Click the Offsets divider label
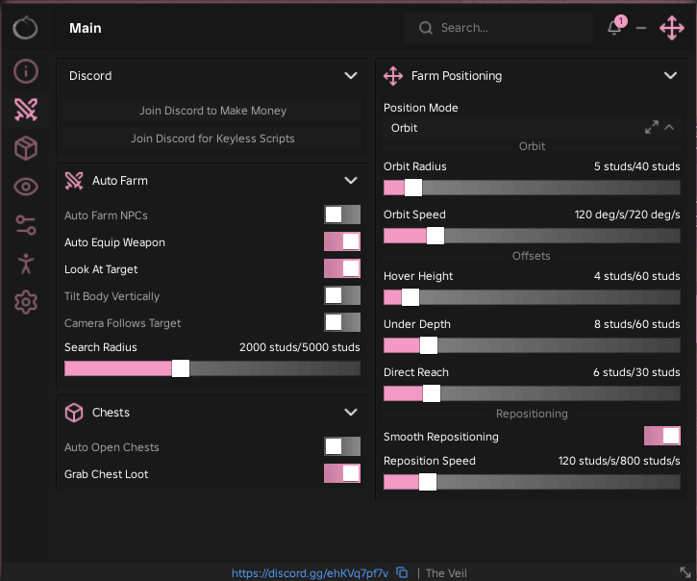697x581 pixels. click(x=532, y=256)
